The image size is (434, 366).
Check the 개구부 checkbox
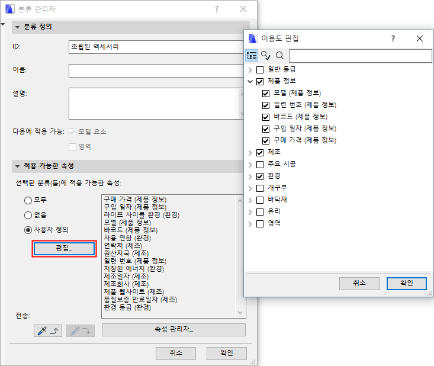pyautogui.click(x=260, y=188)
